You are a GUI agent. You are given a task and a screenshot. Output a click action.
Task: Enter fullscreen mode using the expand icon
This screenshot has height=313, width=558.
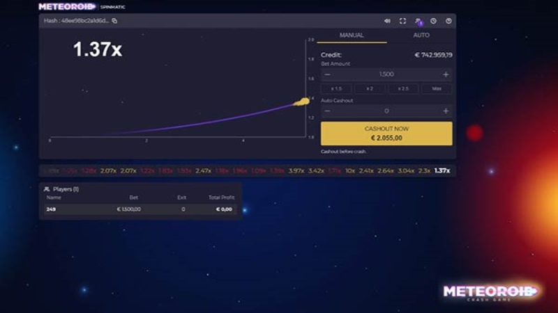pos(402,21)
